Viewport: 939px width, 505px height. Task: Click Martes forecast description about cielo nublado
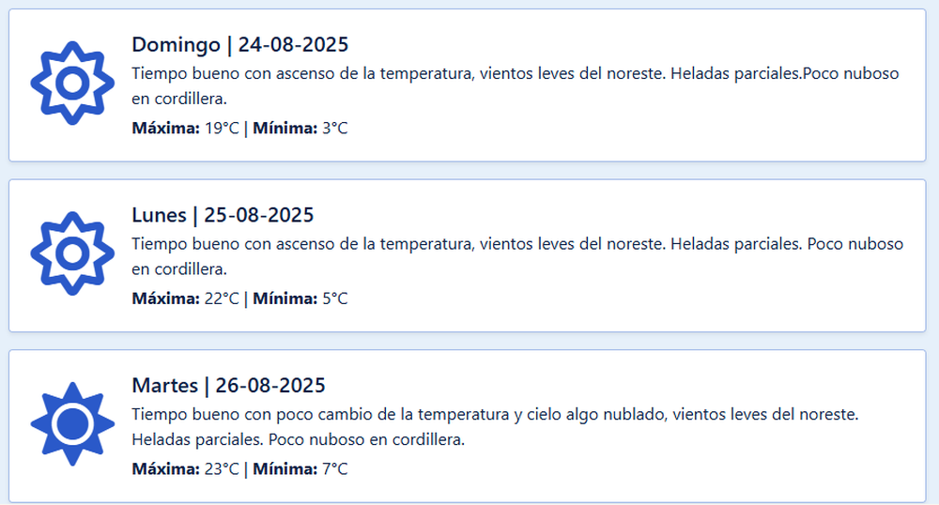(495, 427)
